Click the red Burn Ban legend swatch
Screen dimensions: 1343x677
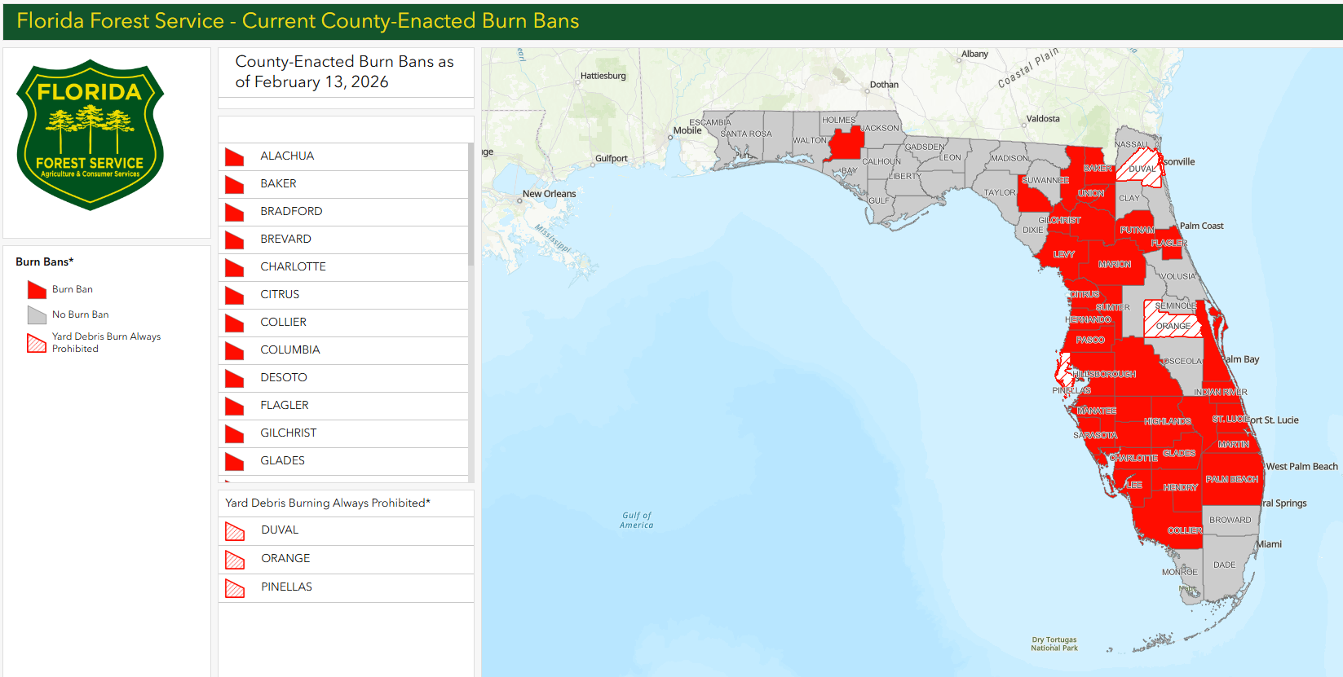37,290
